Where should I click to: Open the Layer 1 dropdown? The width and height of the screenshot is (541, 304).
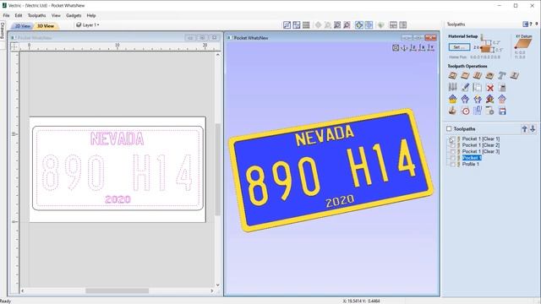pyautogui.click(x=88, y=25)
